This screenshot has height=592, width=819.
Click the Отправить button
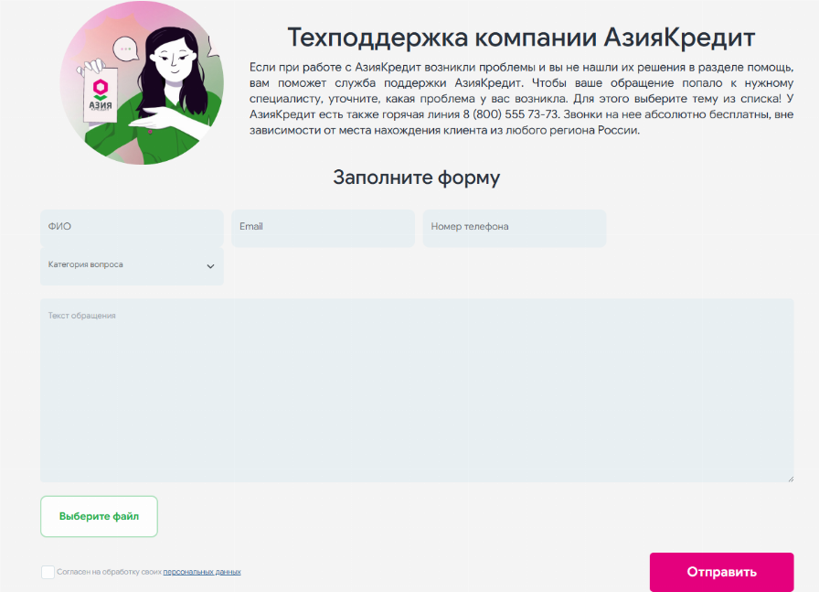pos(721,572)
